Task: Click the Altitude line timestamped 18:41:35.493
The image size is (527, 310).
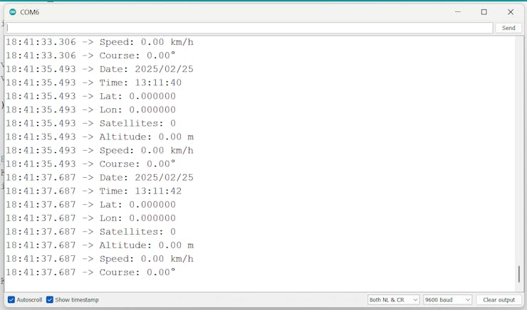Action: coord(100,137)
